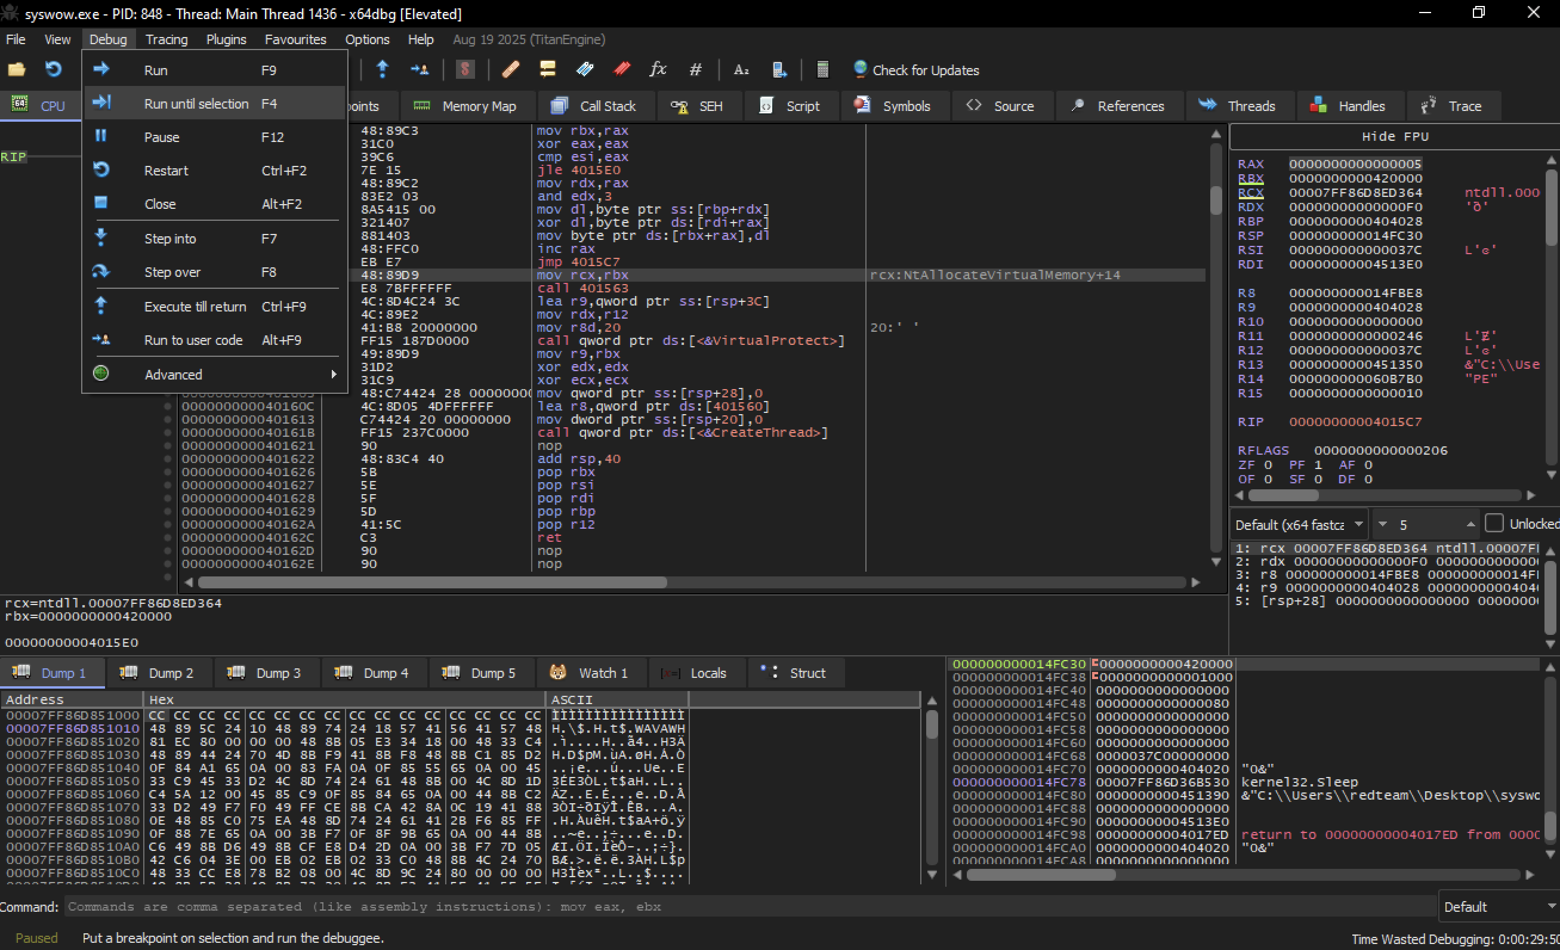
Task: Click the Hide FPU button
Action: click(1395, 137)
